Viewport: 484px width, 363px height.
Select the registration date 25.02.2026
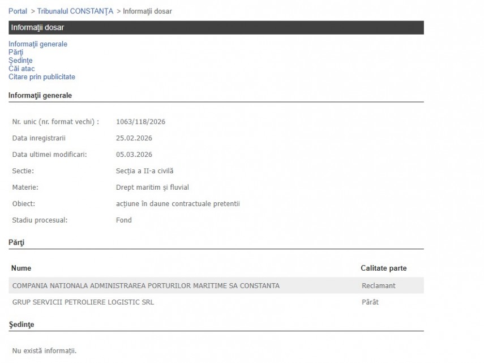click(134, 138)
